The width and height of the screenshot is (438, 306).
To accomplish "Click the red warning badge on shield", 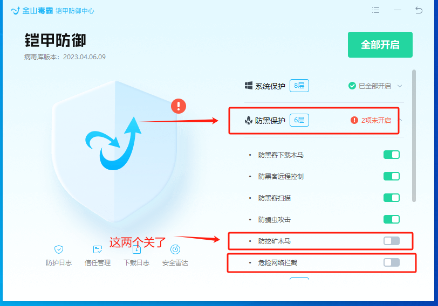I will (x=178, y=106).
